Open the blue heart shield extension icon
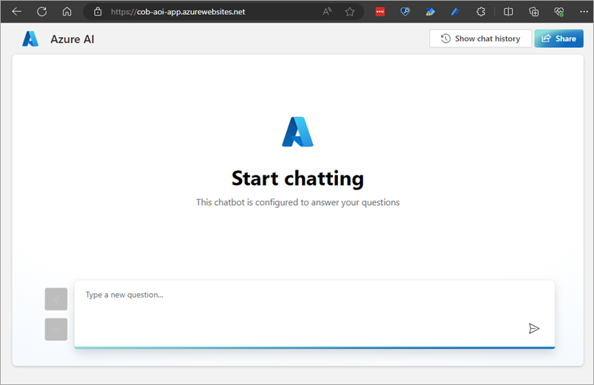Viewport: 594px width, 385px height. [405, 12]
